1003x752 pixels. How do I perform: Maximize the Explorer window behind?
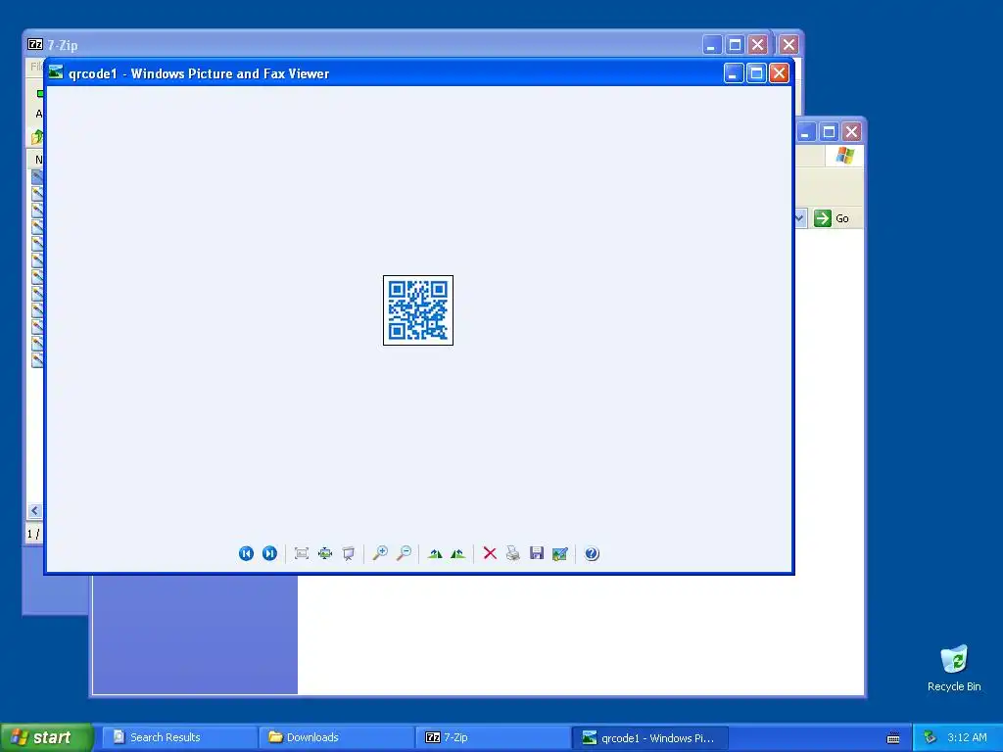pyautogui.click(x=829, y=132)
